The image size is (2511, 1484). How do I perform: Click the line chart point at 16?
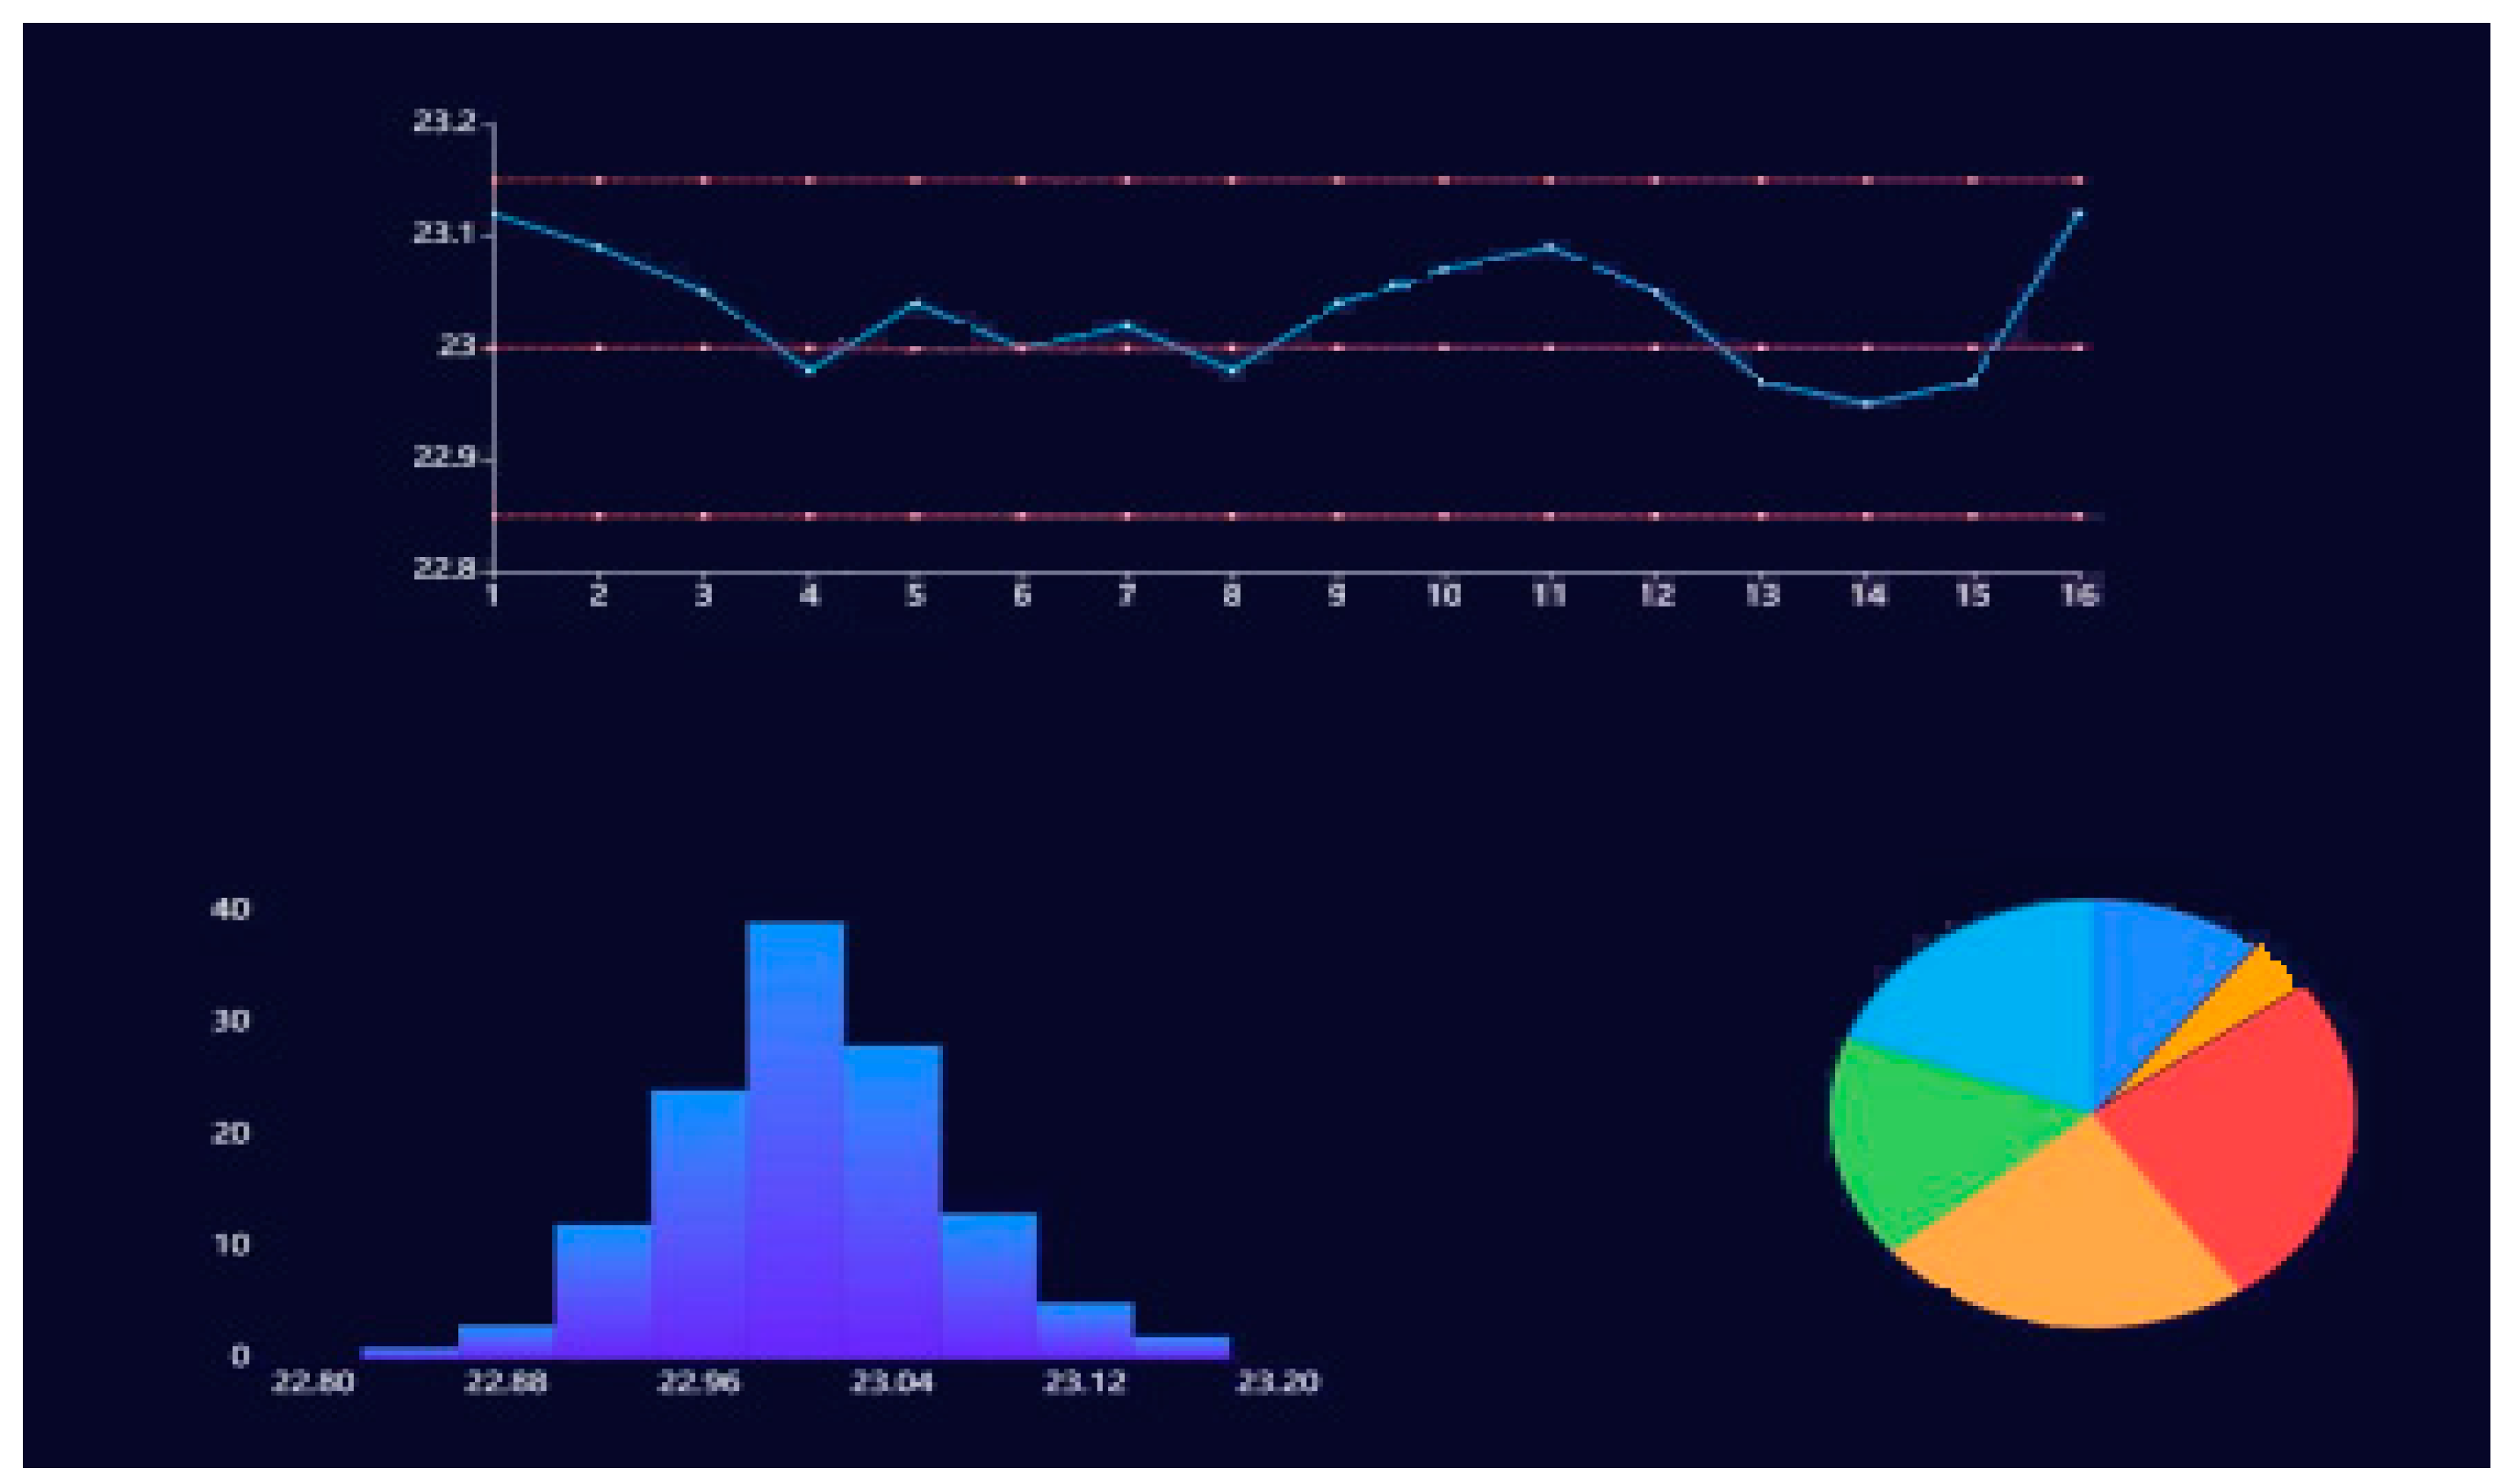[x=2078, y=213]
